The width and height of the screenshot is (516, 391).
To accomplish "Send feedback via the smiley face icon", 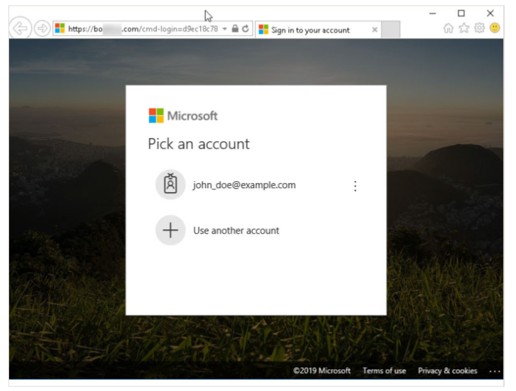I will tap(495, 28).
